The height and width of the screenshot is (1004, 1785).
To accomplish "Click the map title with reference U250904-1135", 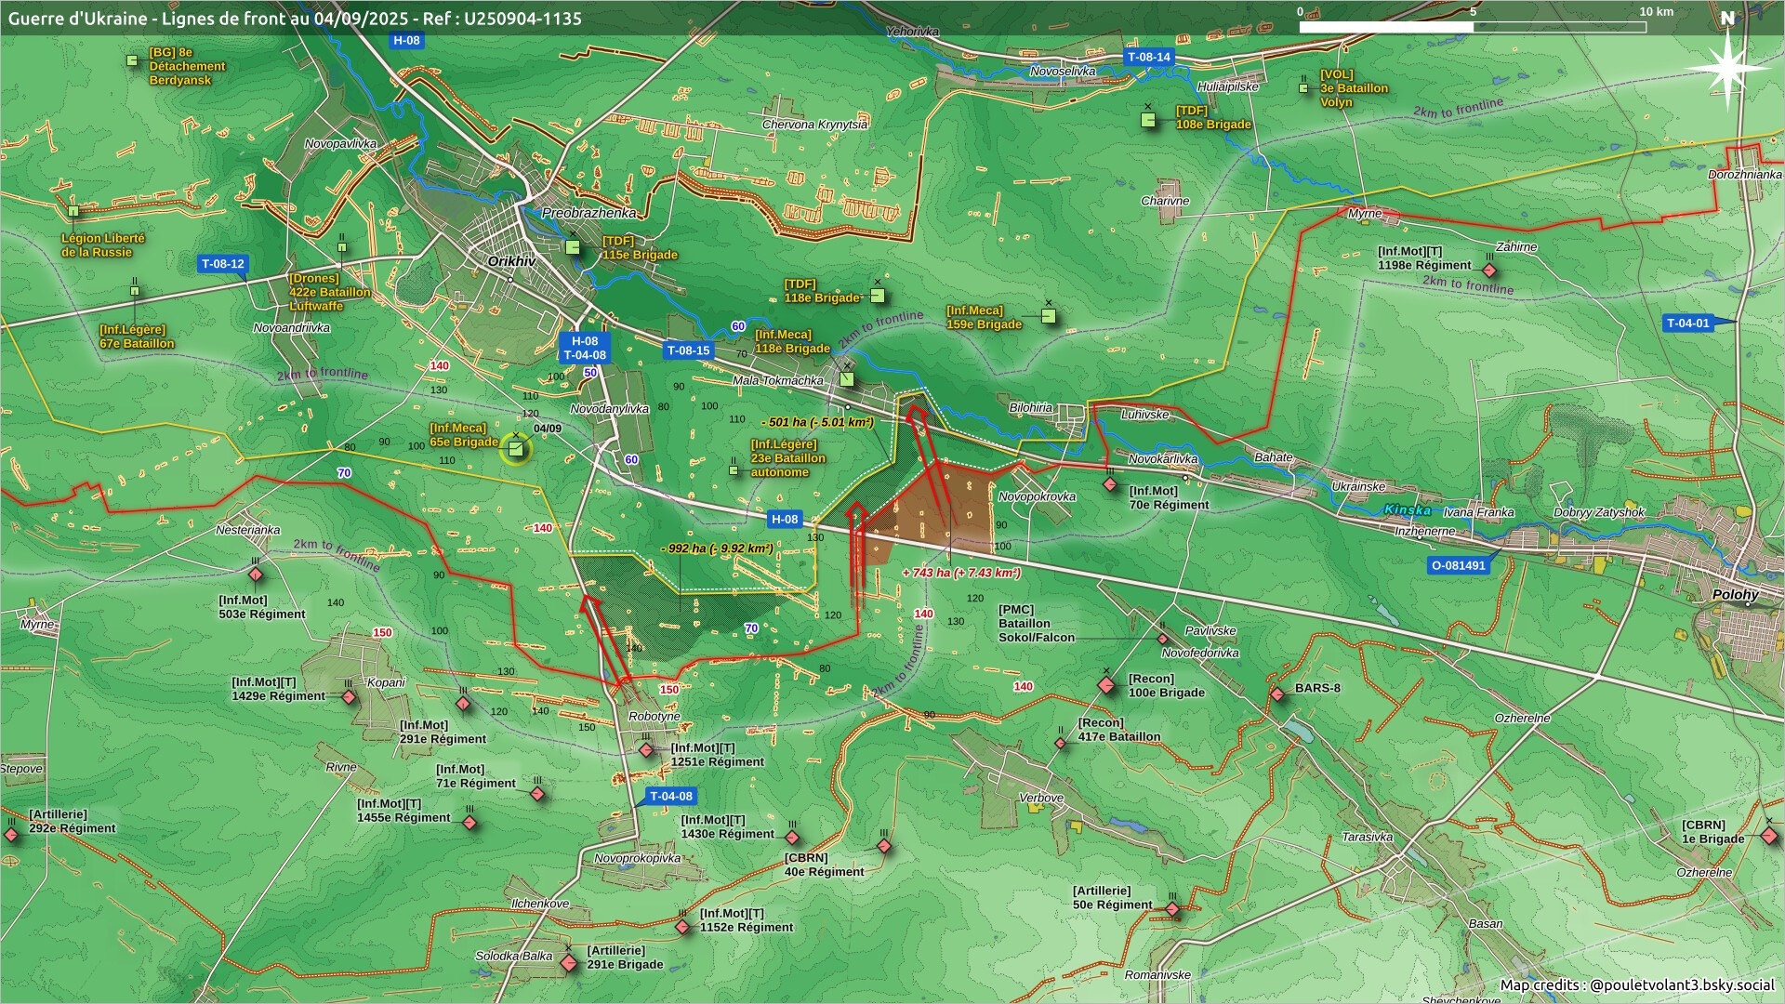I will coord(295,18).
